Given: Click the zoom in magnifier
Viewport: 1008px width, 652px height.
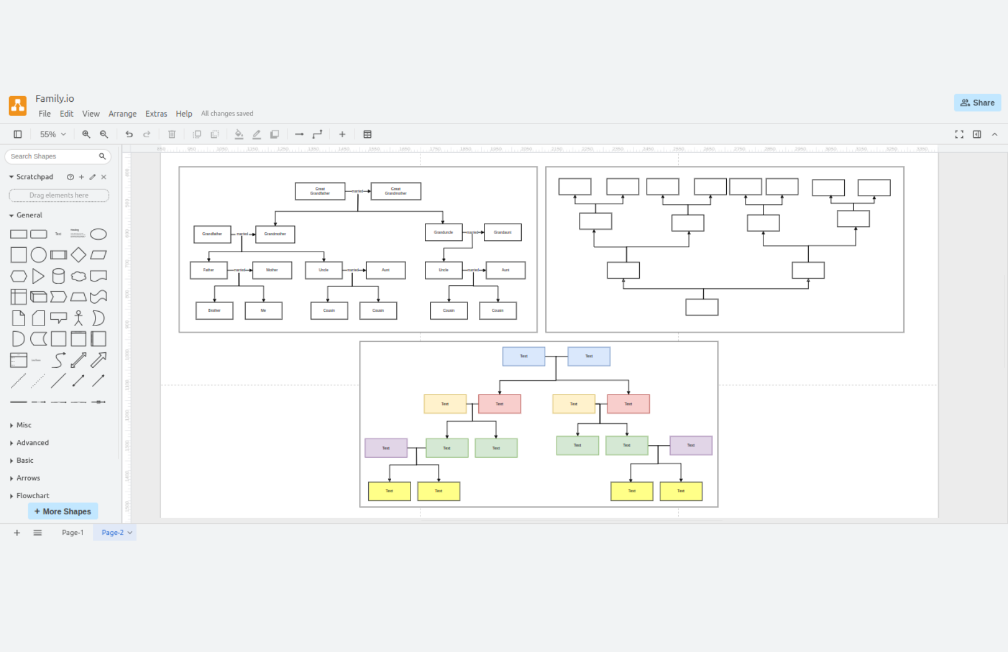Looking at the screenshot, I should point(86,134).
